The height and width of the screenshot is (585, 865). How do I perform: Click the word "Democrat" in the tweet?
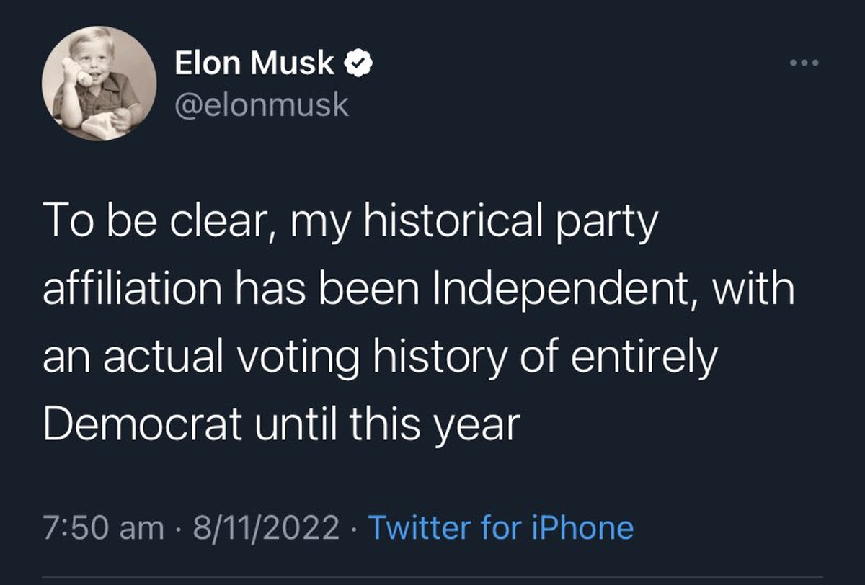tap(142, 426)
